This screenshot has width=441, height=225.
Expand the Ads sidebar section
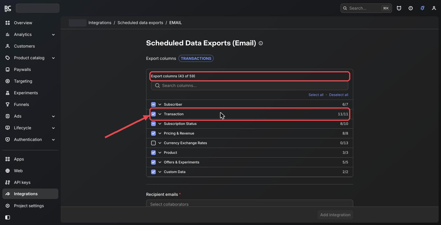(30, 116)
